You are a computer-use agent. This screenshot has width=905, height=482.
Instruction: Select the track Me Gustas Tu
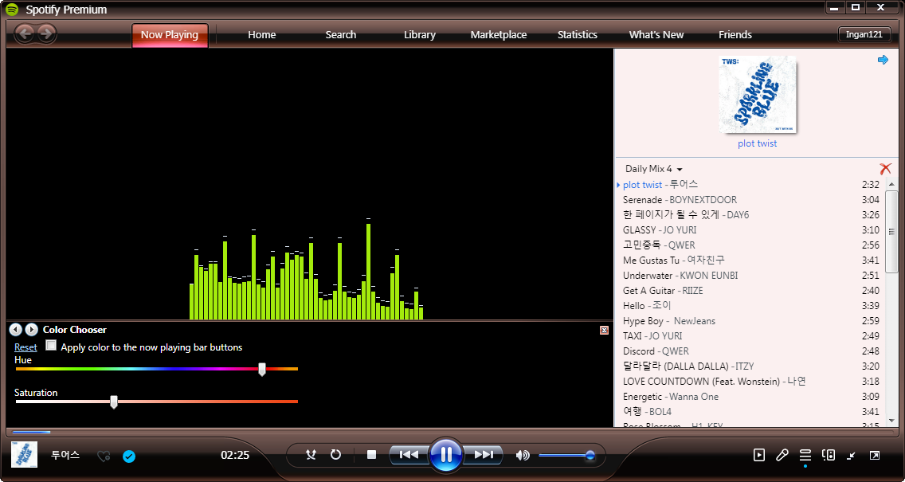(751, 261)
